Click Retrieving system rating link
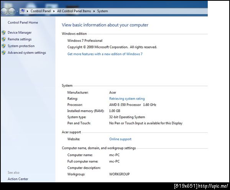The image size is (230, 190). (x=127, y=99)
